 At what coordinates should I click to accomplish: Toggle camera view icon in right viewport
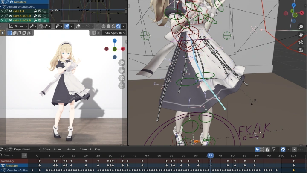tap(301, 43)
